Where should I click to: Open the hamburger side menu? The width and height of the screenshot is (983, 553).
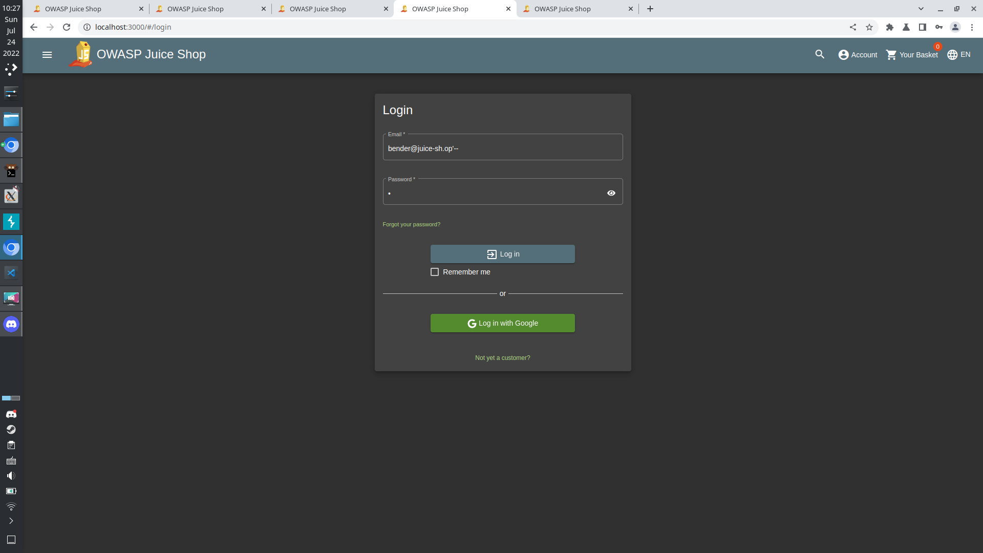coord(47,55)
